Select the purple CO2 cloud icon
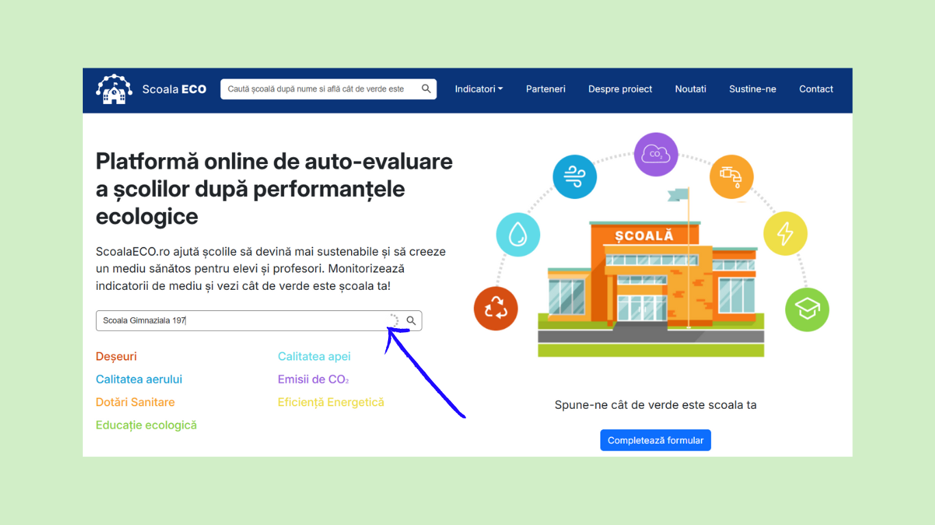Viewport: 935px width, 525px height. pos(656,154)
